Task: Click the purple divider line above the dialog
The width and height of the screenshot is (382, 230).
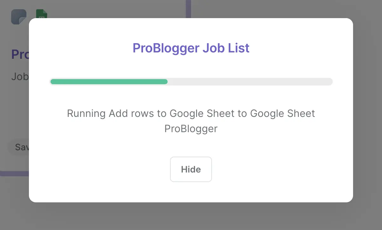Action: [188, 6]
